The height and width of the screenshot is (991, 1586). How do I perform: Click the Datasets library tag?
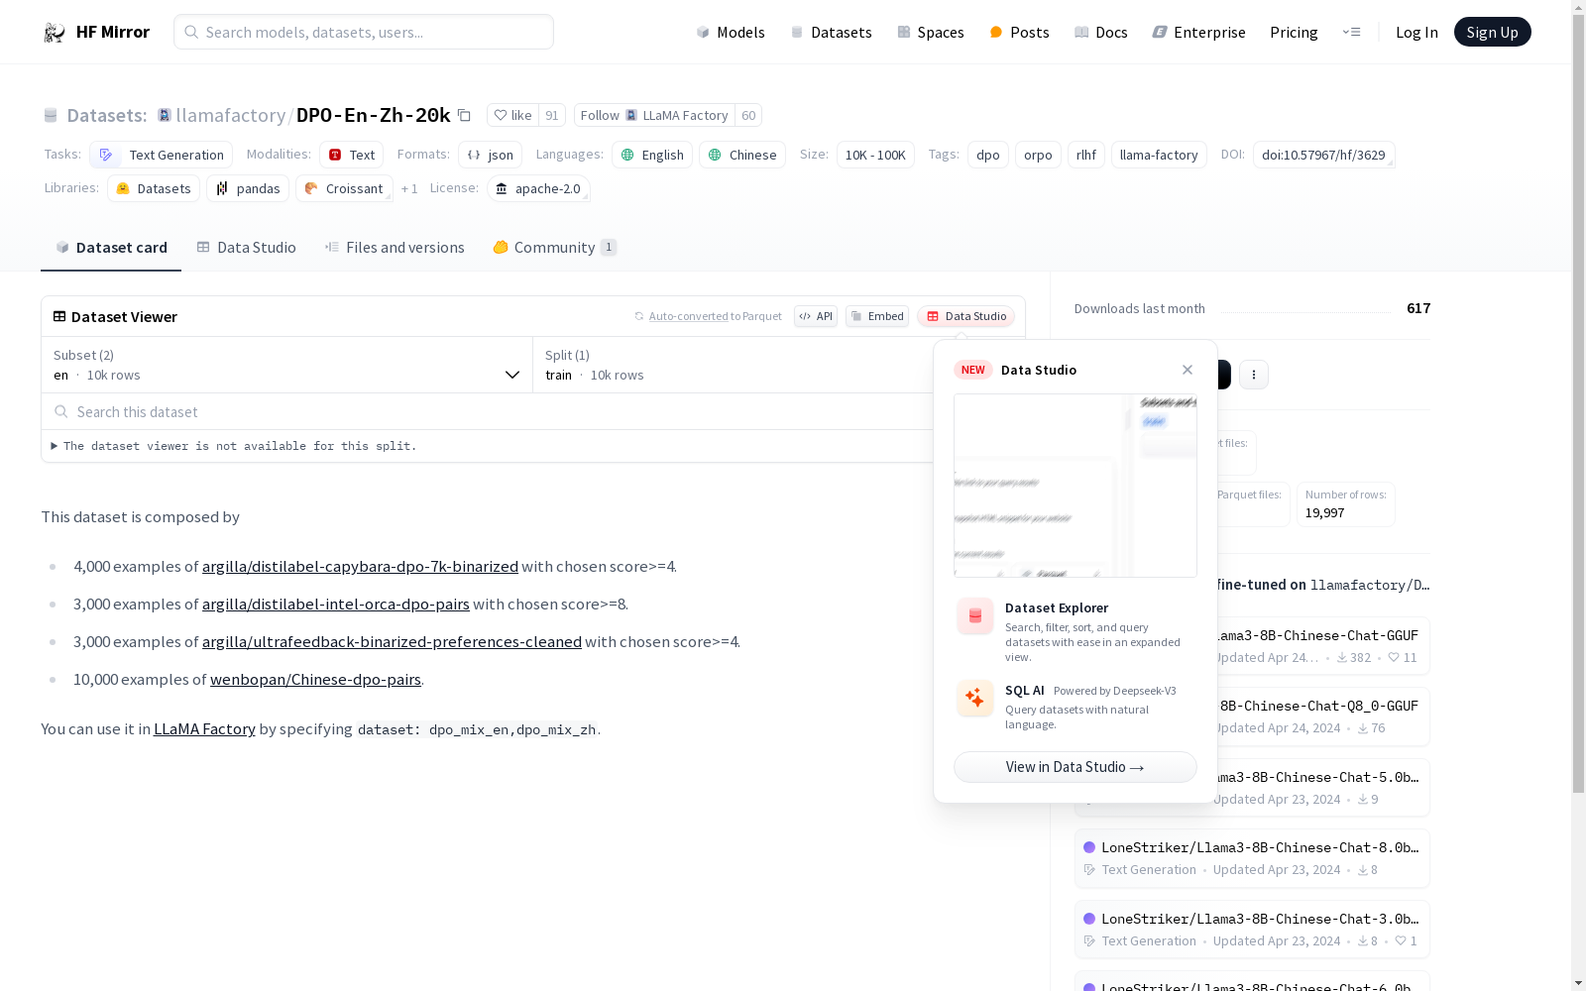154,188
